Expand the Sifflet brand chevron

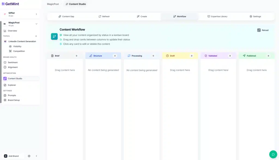[x=36, y=14]
